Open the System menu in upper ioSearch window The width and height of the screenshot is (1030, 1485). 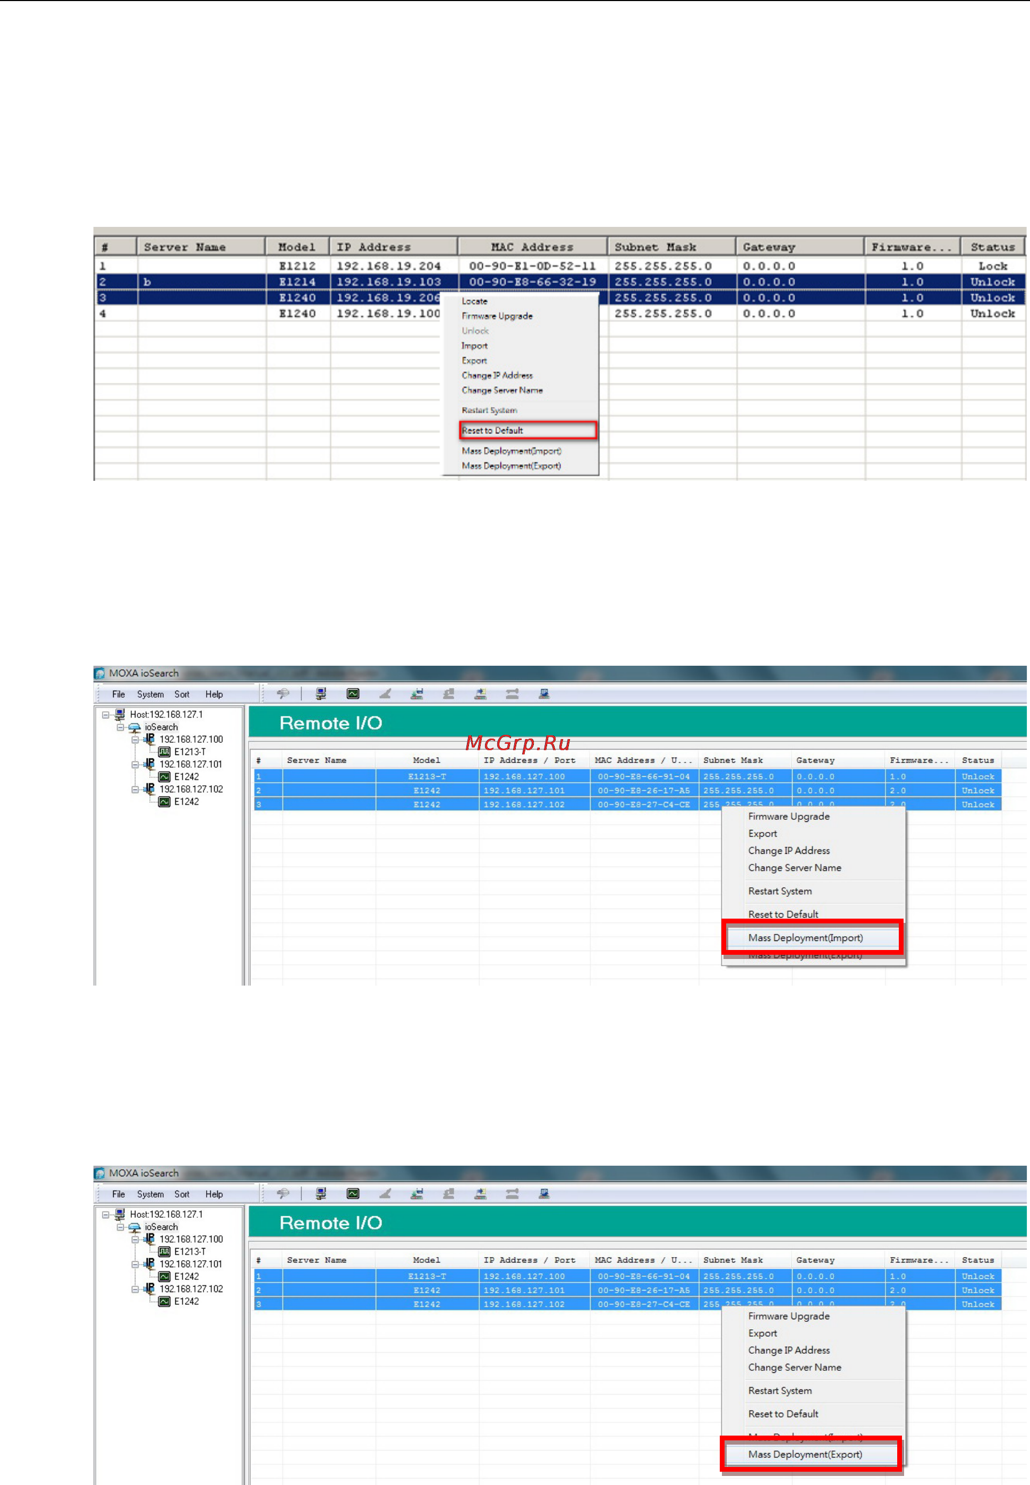pos(150,694)
